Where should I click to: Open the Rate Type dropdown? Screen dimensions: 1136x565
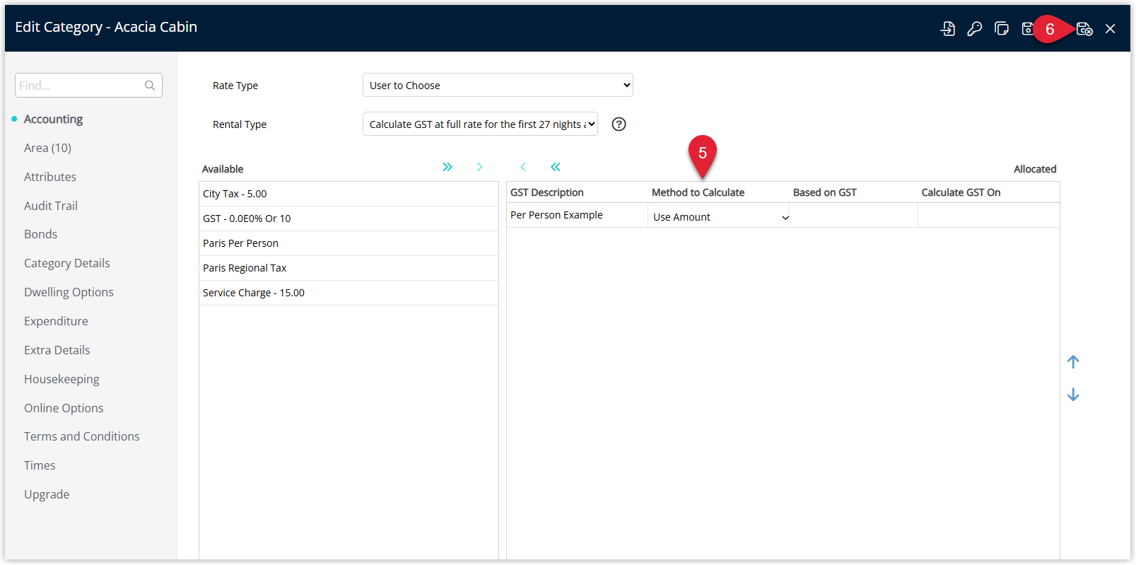[x=498, y=86]
